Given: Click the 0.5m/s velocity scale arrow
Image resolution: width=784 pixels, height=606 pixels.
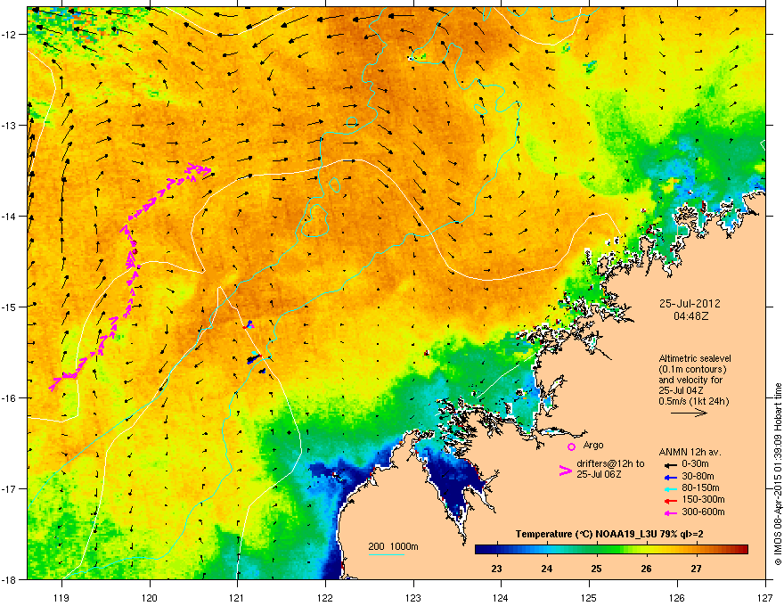Looking at the screenshot, I should [689, 413].
